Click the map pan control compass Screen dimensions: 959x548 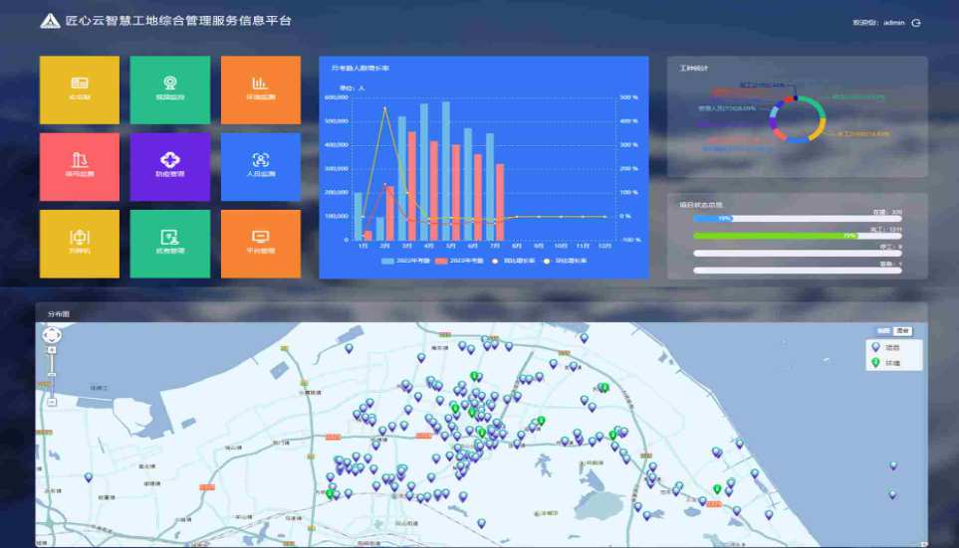(52, 335)
